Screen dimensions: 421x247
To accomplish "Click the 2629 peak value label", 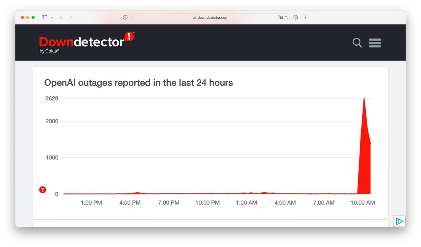I will point(52,98).
